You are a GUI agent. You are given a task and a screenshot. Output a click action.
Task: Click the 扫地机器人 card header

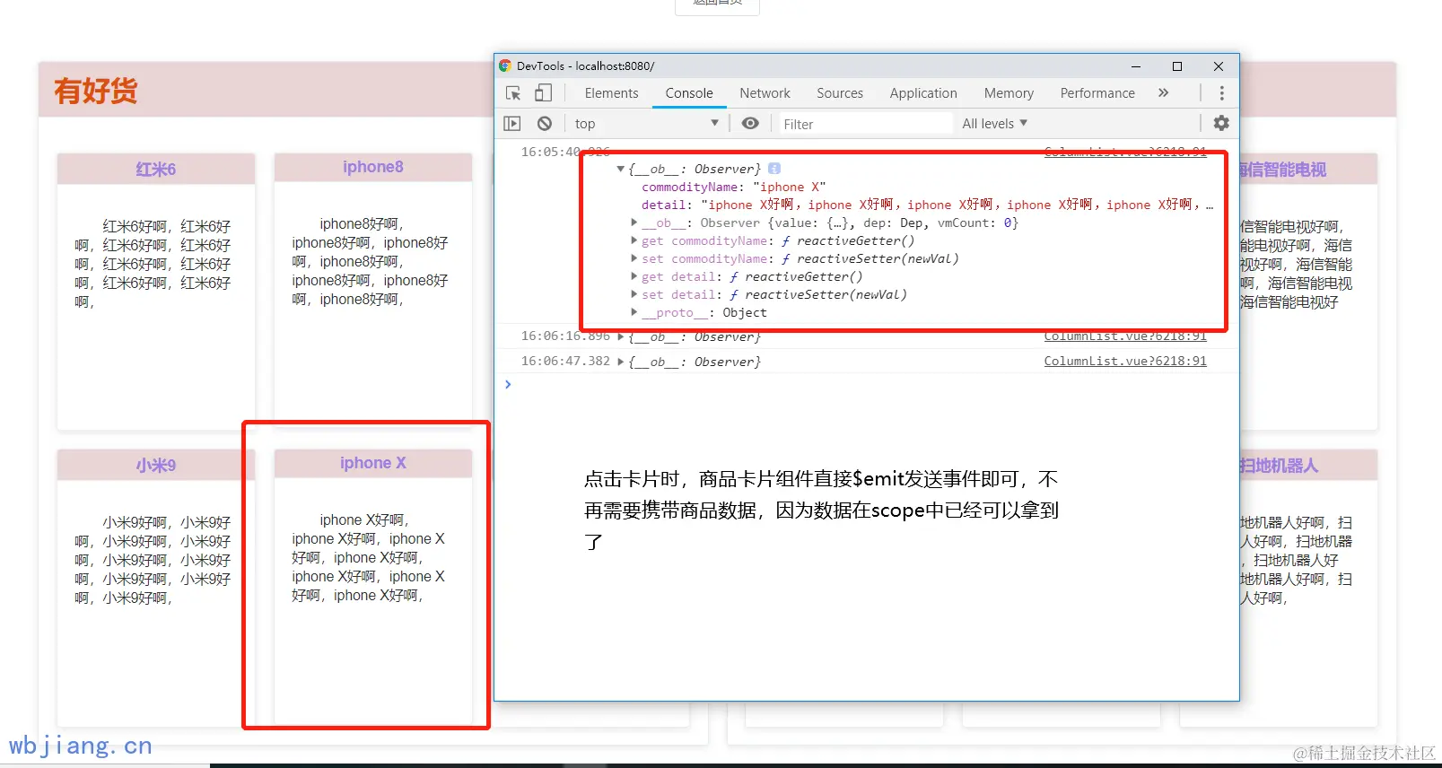(1279, 465)
